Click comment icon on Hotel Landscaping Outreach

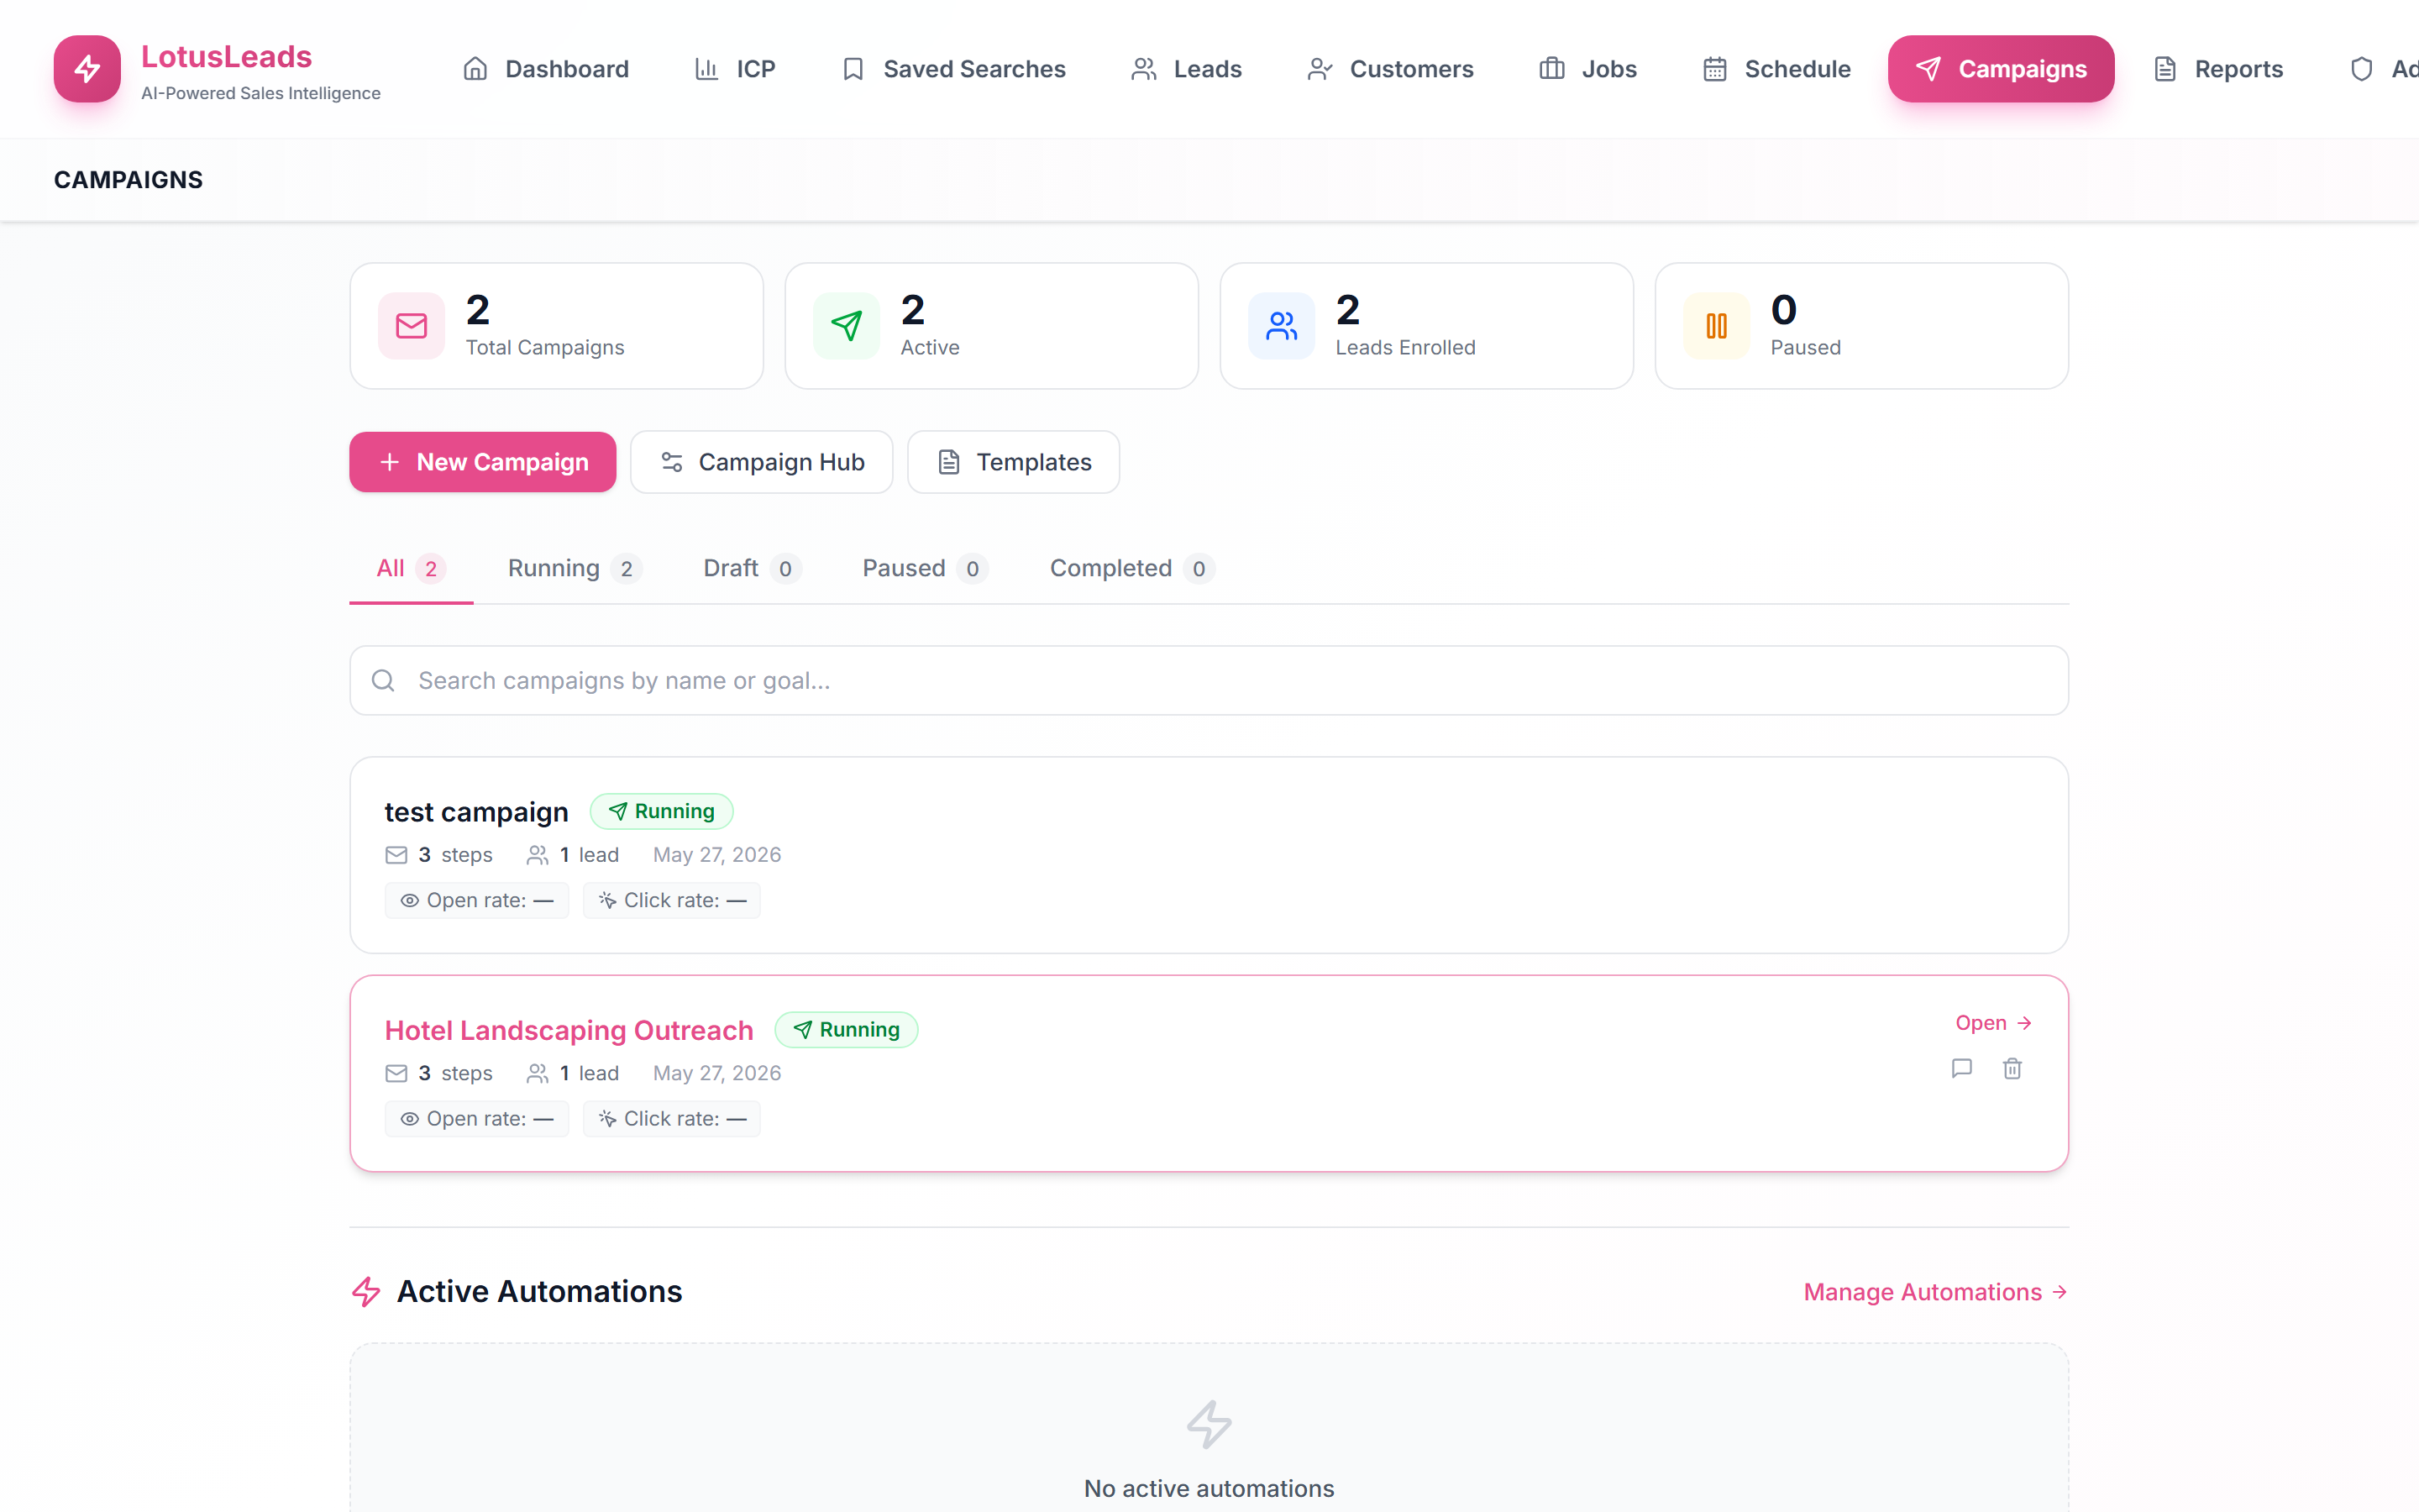click(1962, 1068)
